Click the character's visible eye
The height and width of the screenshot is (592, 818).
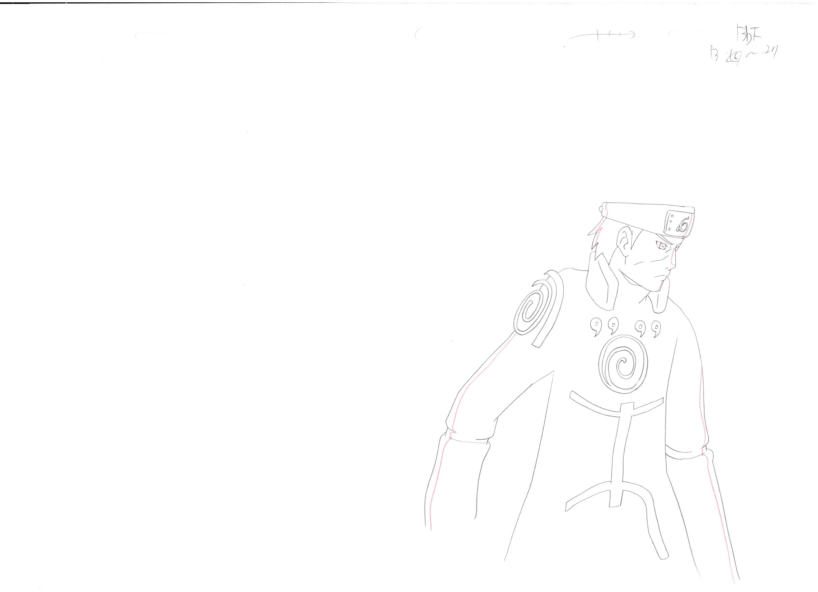tap(661, 246)
